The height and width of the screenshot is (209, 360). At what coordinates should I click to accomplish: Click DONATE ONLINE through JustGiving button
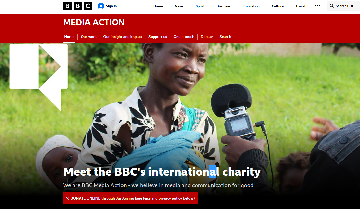[x=130, y=198]
